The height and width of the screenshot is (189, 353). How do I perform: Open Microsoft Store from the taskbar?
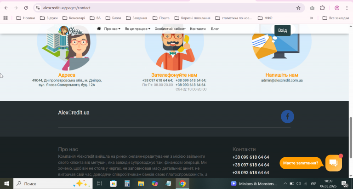(x=113, y=183)
